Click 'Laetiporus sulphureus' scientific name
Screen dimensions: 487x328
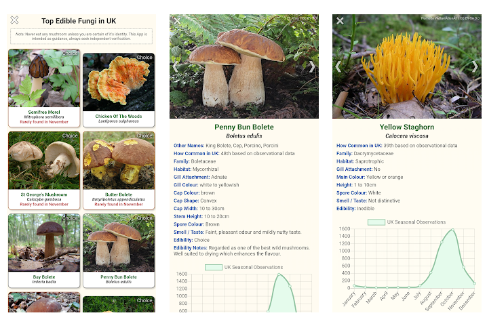[119, 121]
